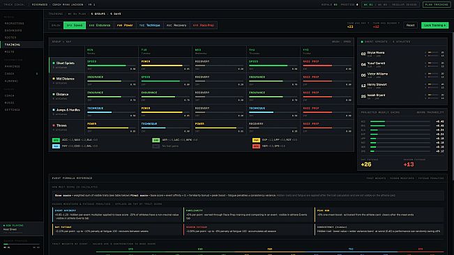Screen dimensions: 454x255
Task: Go to Recruiting in sidebar
Action: [14, 24]
